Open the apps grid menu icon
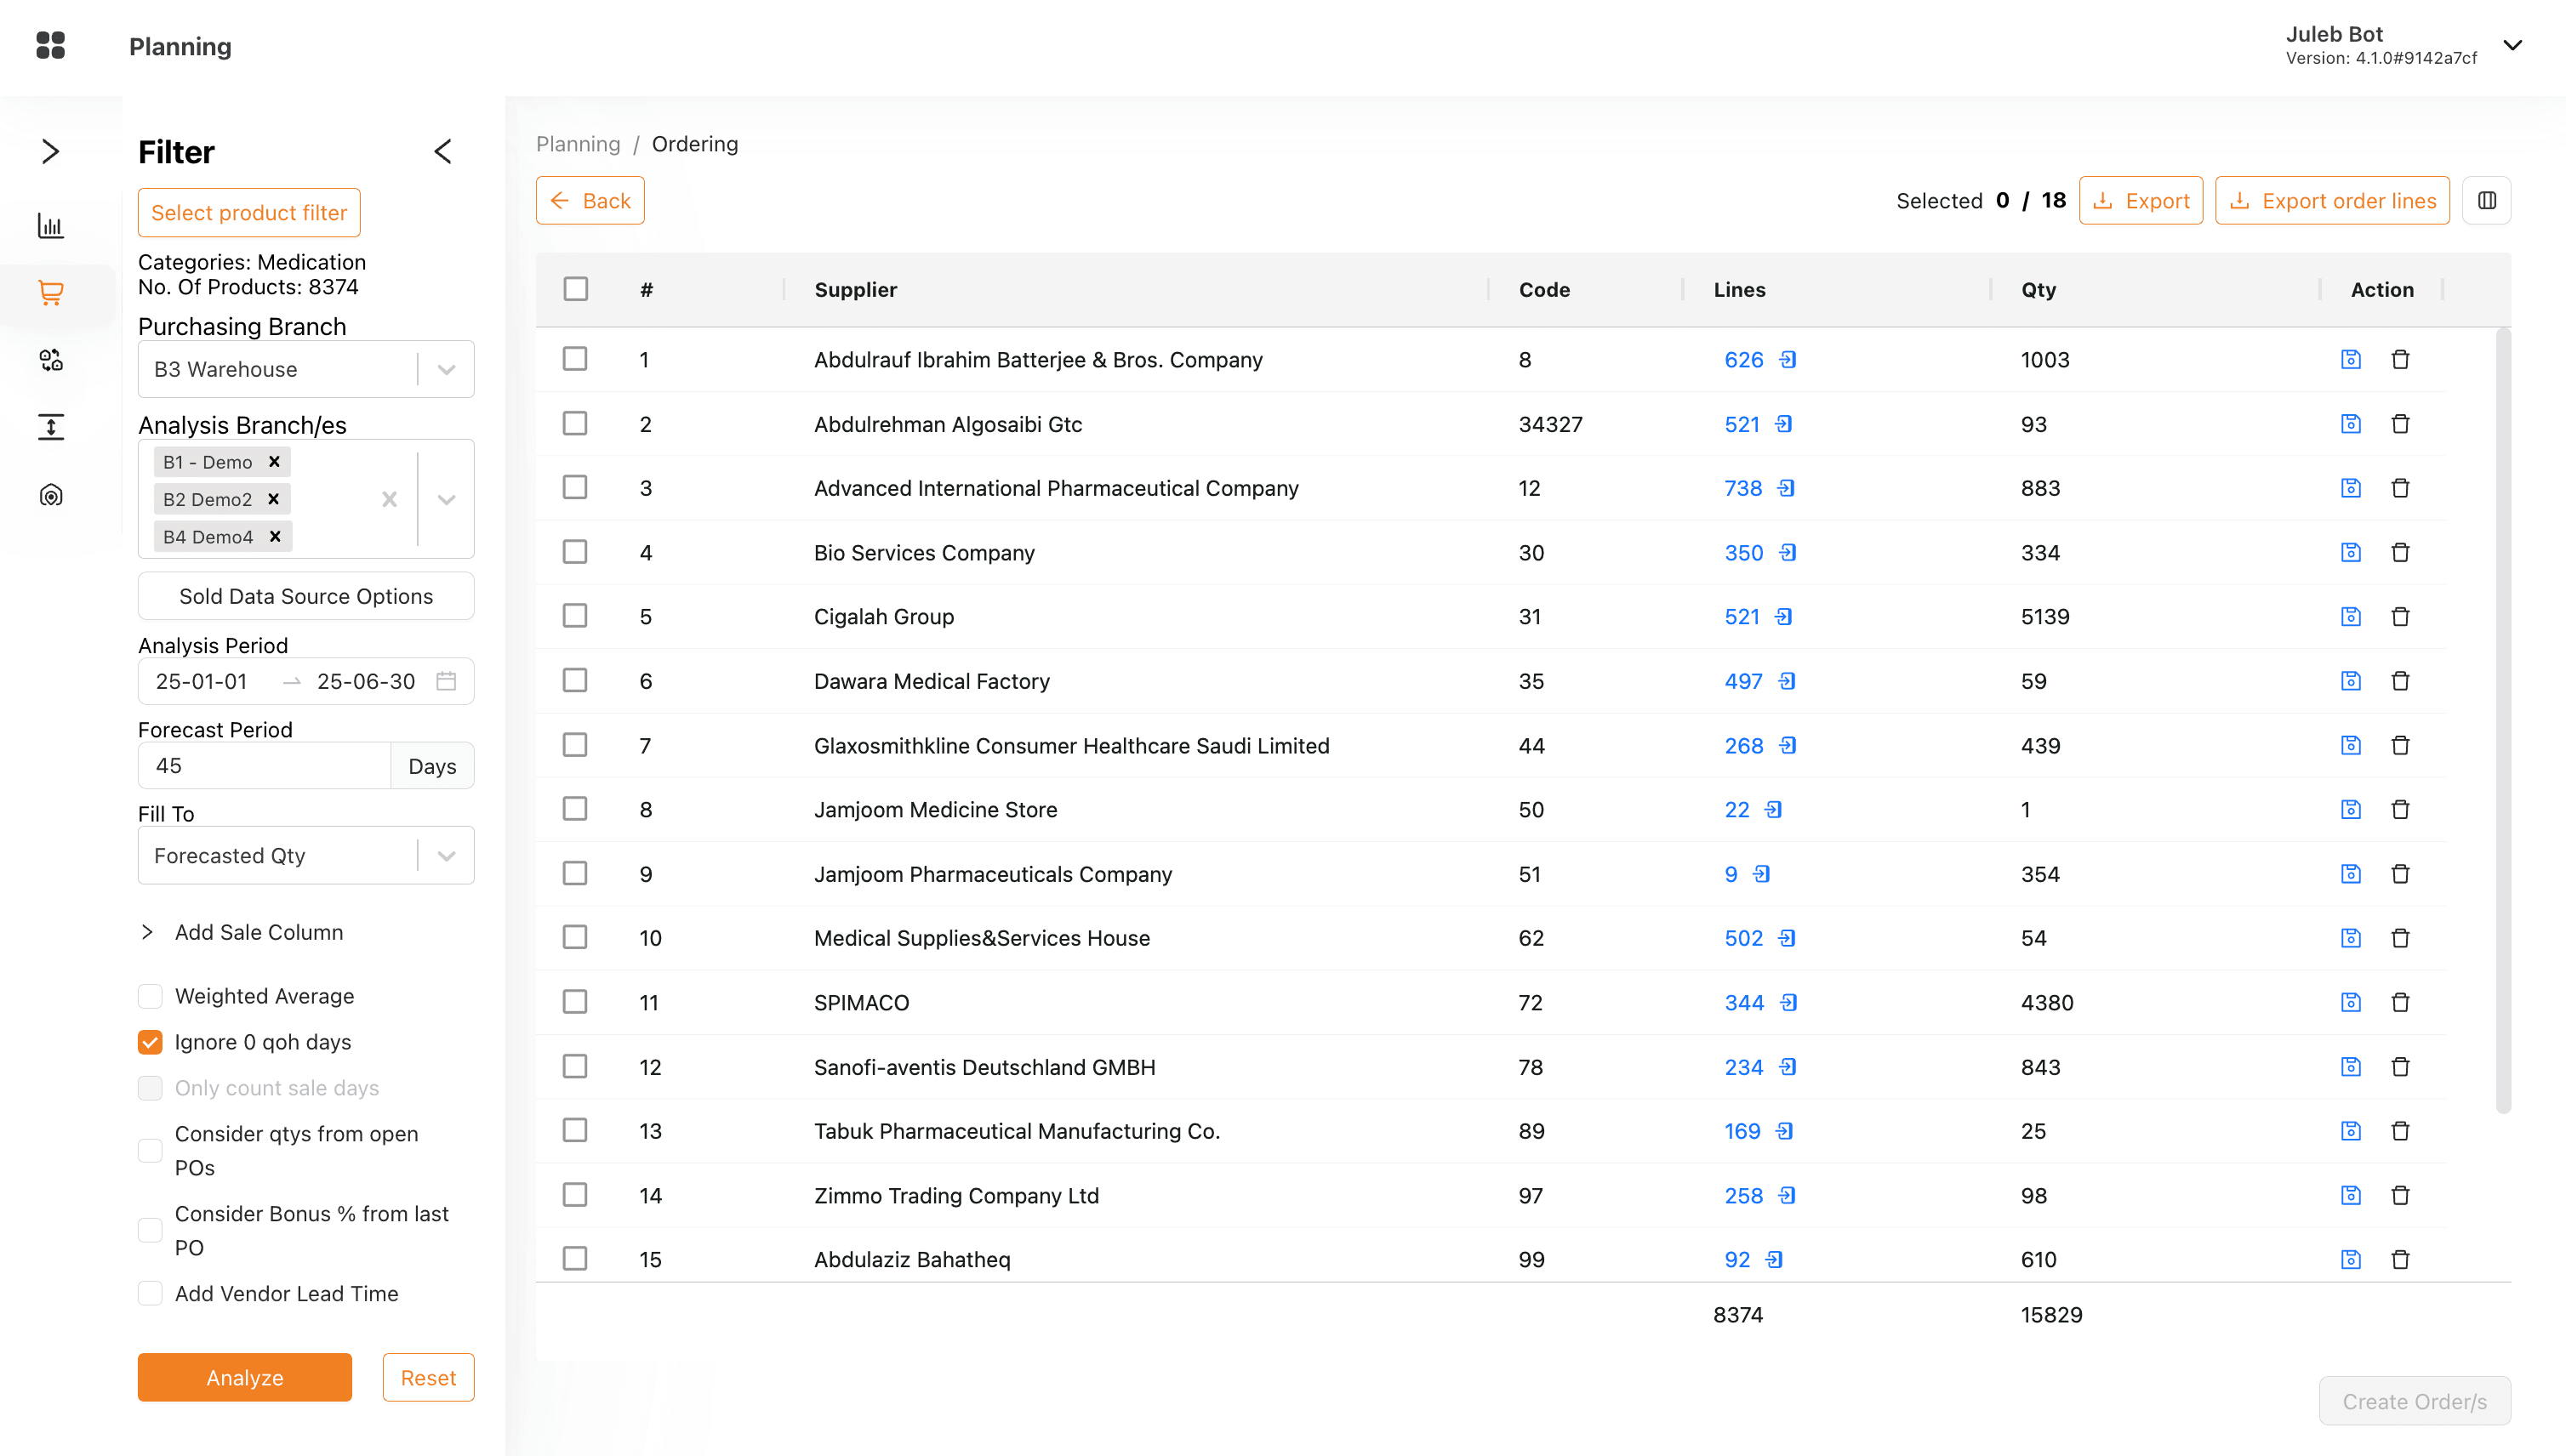Viewport: 2566px width, 1456px height. [x=50, y=46]
